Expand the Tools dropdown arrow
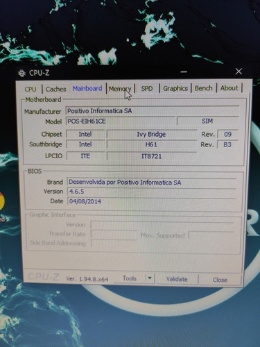Viewport: 260px width, 347px height. [150, 278]
